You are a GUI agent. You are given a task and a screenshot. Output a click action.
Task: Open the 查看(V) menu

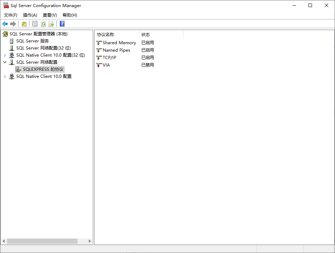pyautogui.click(x=50, y=15)
